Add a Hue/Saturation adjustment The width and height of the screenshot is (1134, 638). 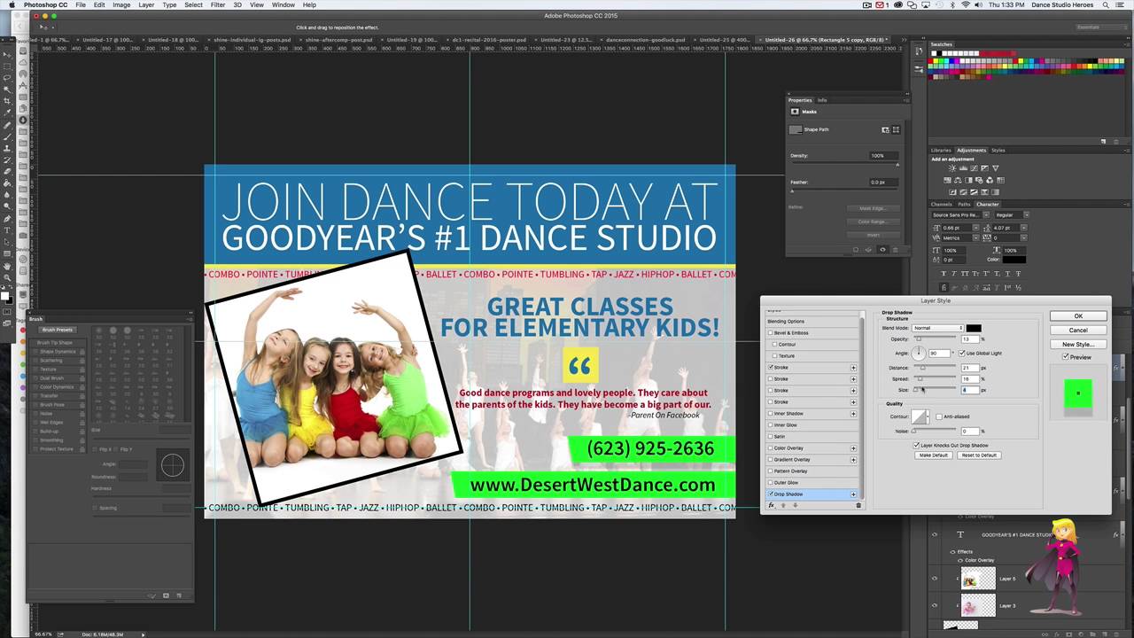[x=947, y=180]
